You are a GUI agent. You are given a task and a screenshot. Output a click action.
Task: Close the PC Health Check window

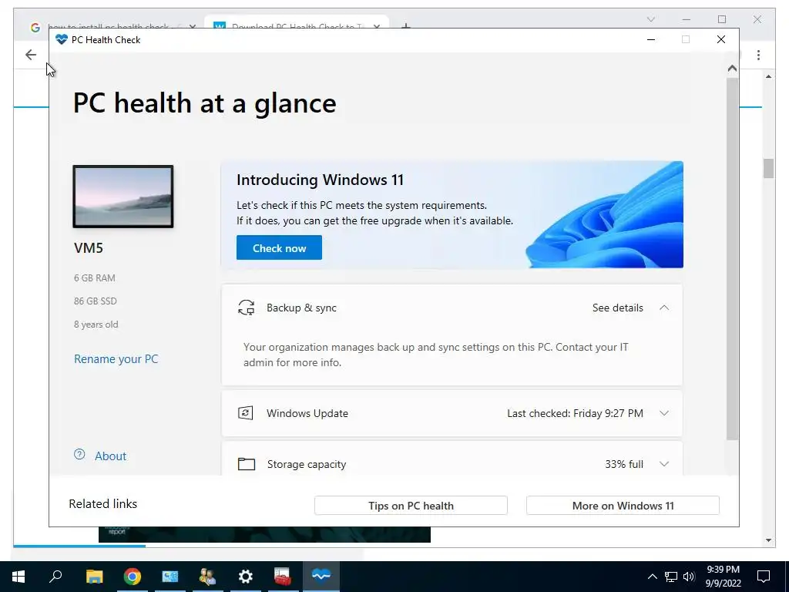(x=720, y=39)
